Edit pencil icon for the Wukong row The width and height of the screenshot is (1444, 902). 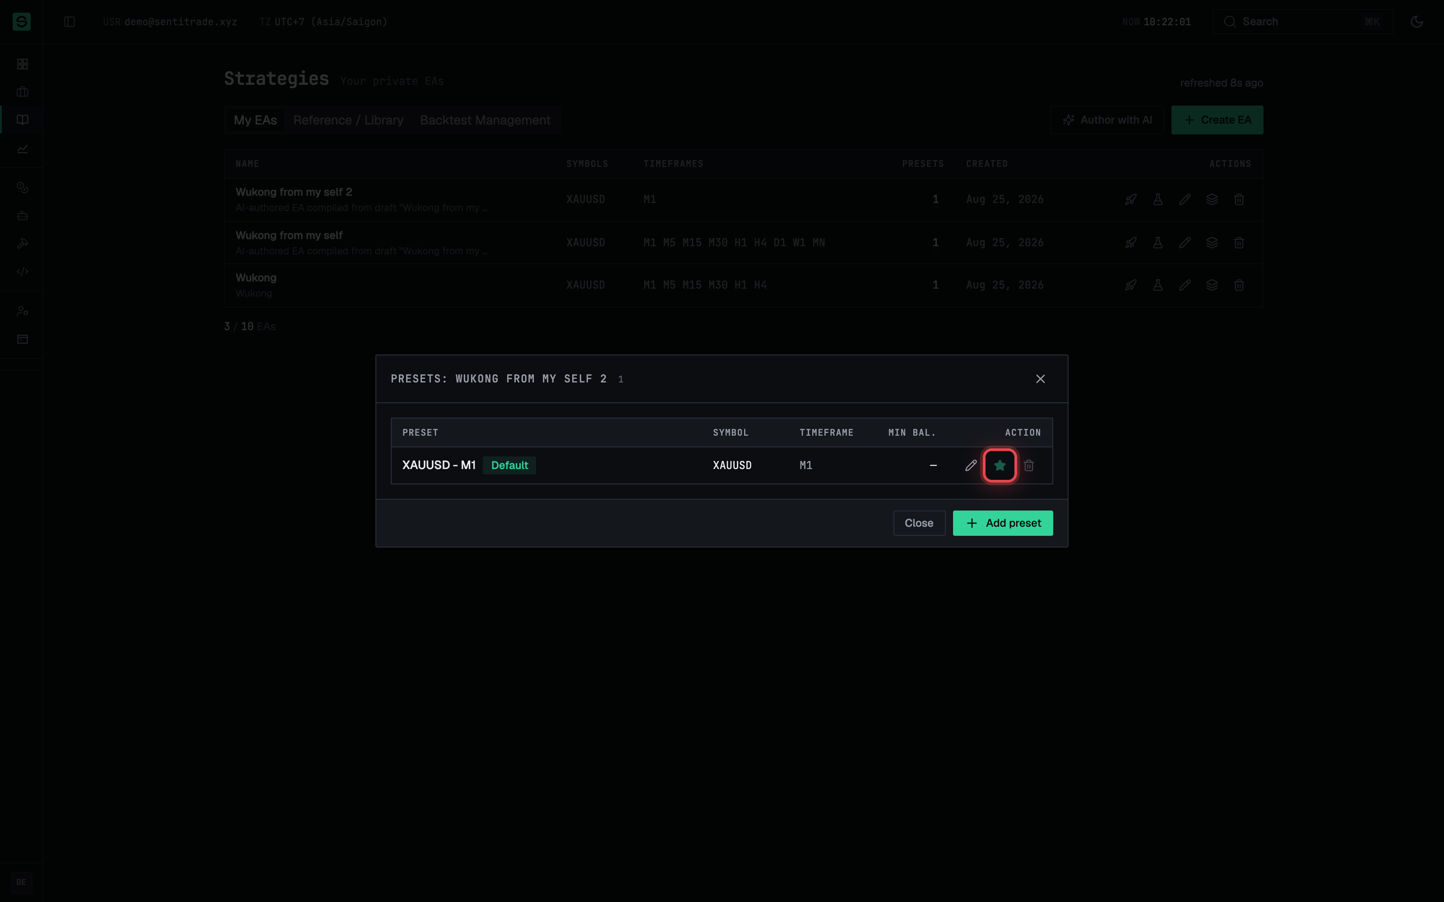(x=1185, y=285)
